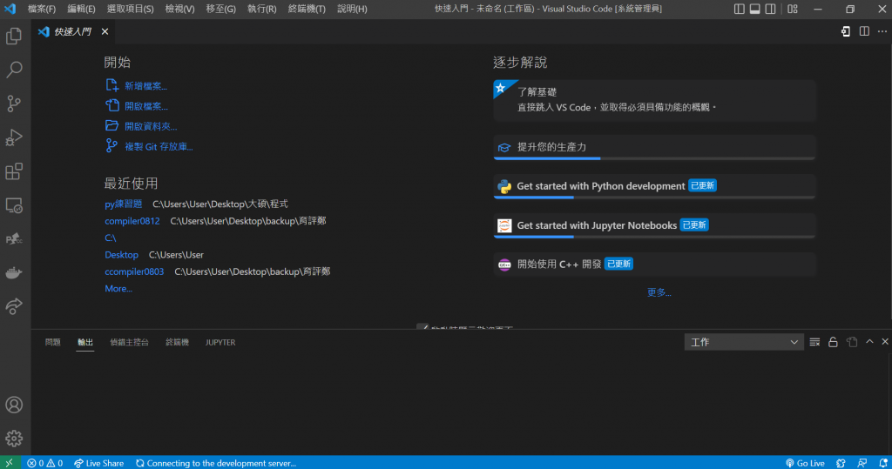Viewport: 892px width, 469px height.
Task: Open the 檢視(V) menu
Action: point(179,9)
